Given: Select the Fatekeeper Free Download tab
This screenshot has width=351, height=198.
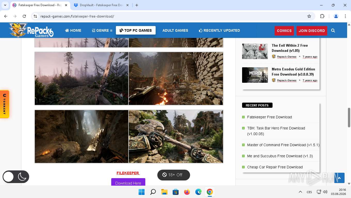Looking at the screenshot, I should click(x=39, y=5).
